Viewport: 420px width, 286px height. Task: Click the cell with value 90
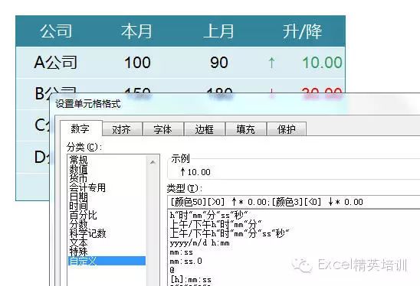219,63
